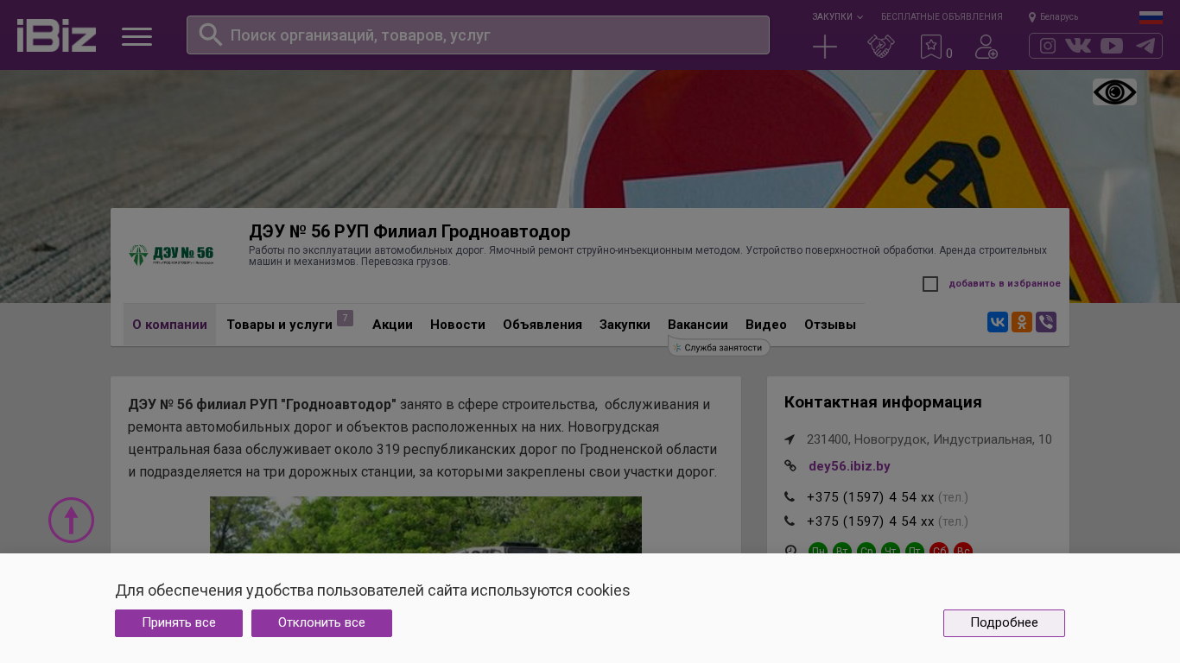The height and width of the screenshot is (663, 1180).
Task: Click the Служба занятости badge
Action: coord(719,348)
